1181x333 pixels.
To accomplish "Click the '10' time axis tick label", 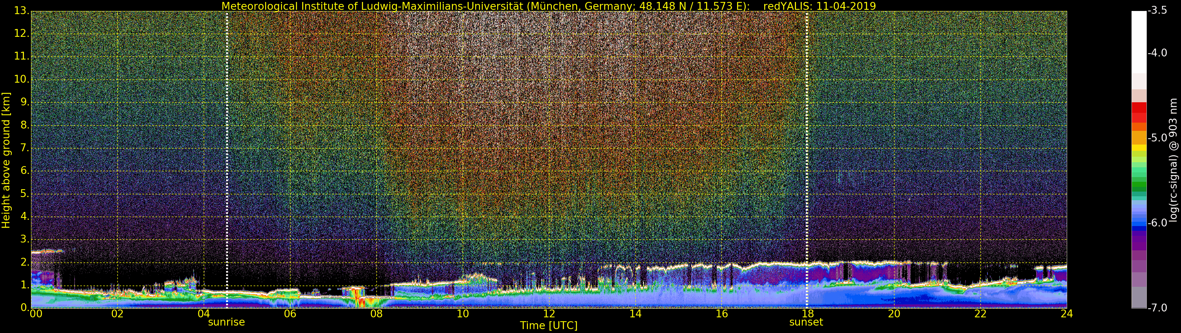I will point(463,314).
